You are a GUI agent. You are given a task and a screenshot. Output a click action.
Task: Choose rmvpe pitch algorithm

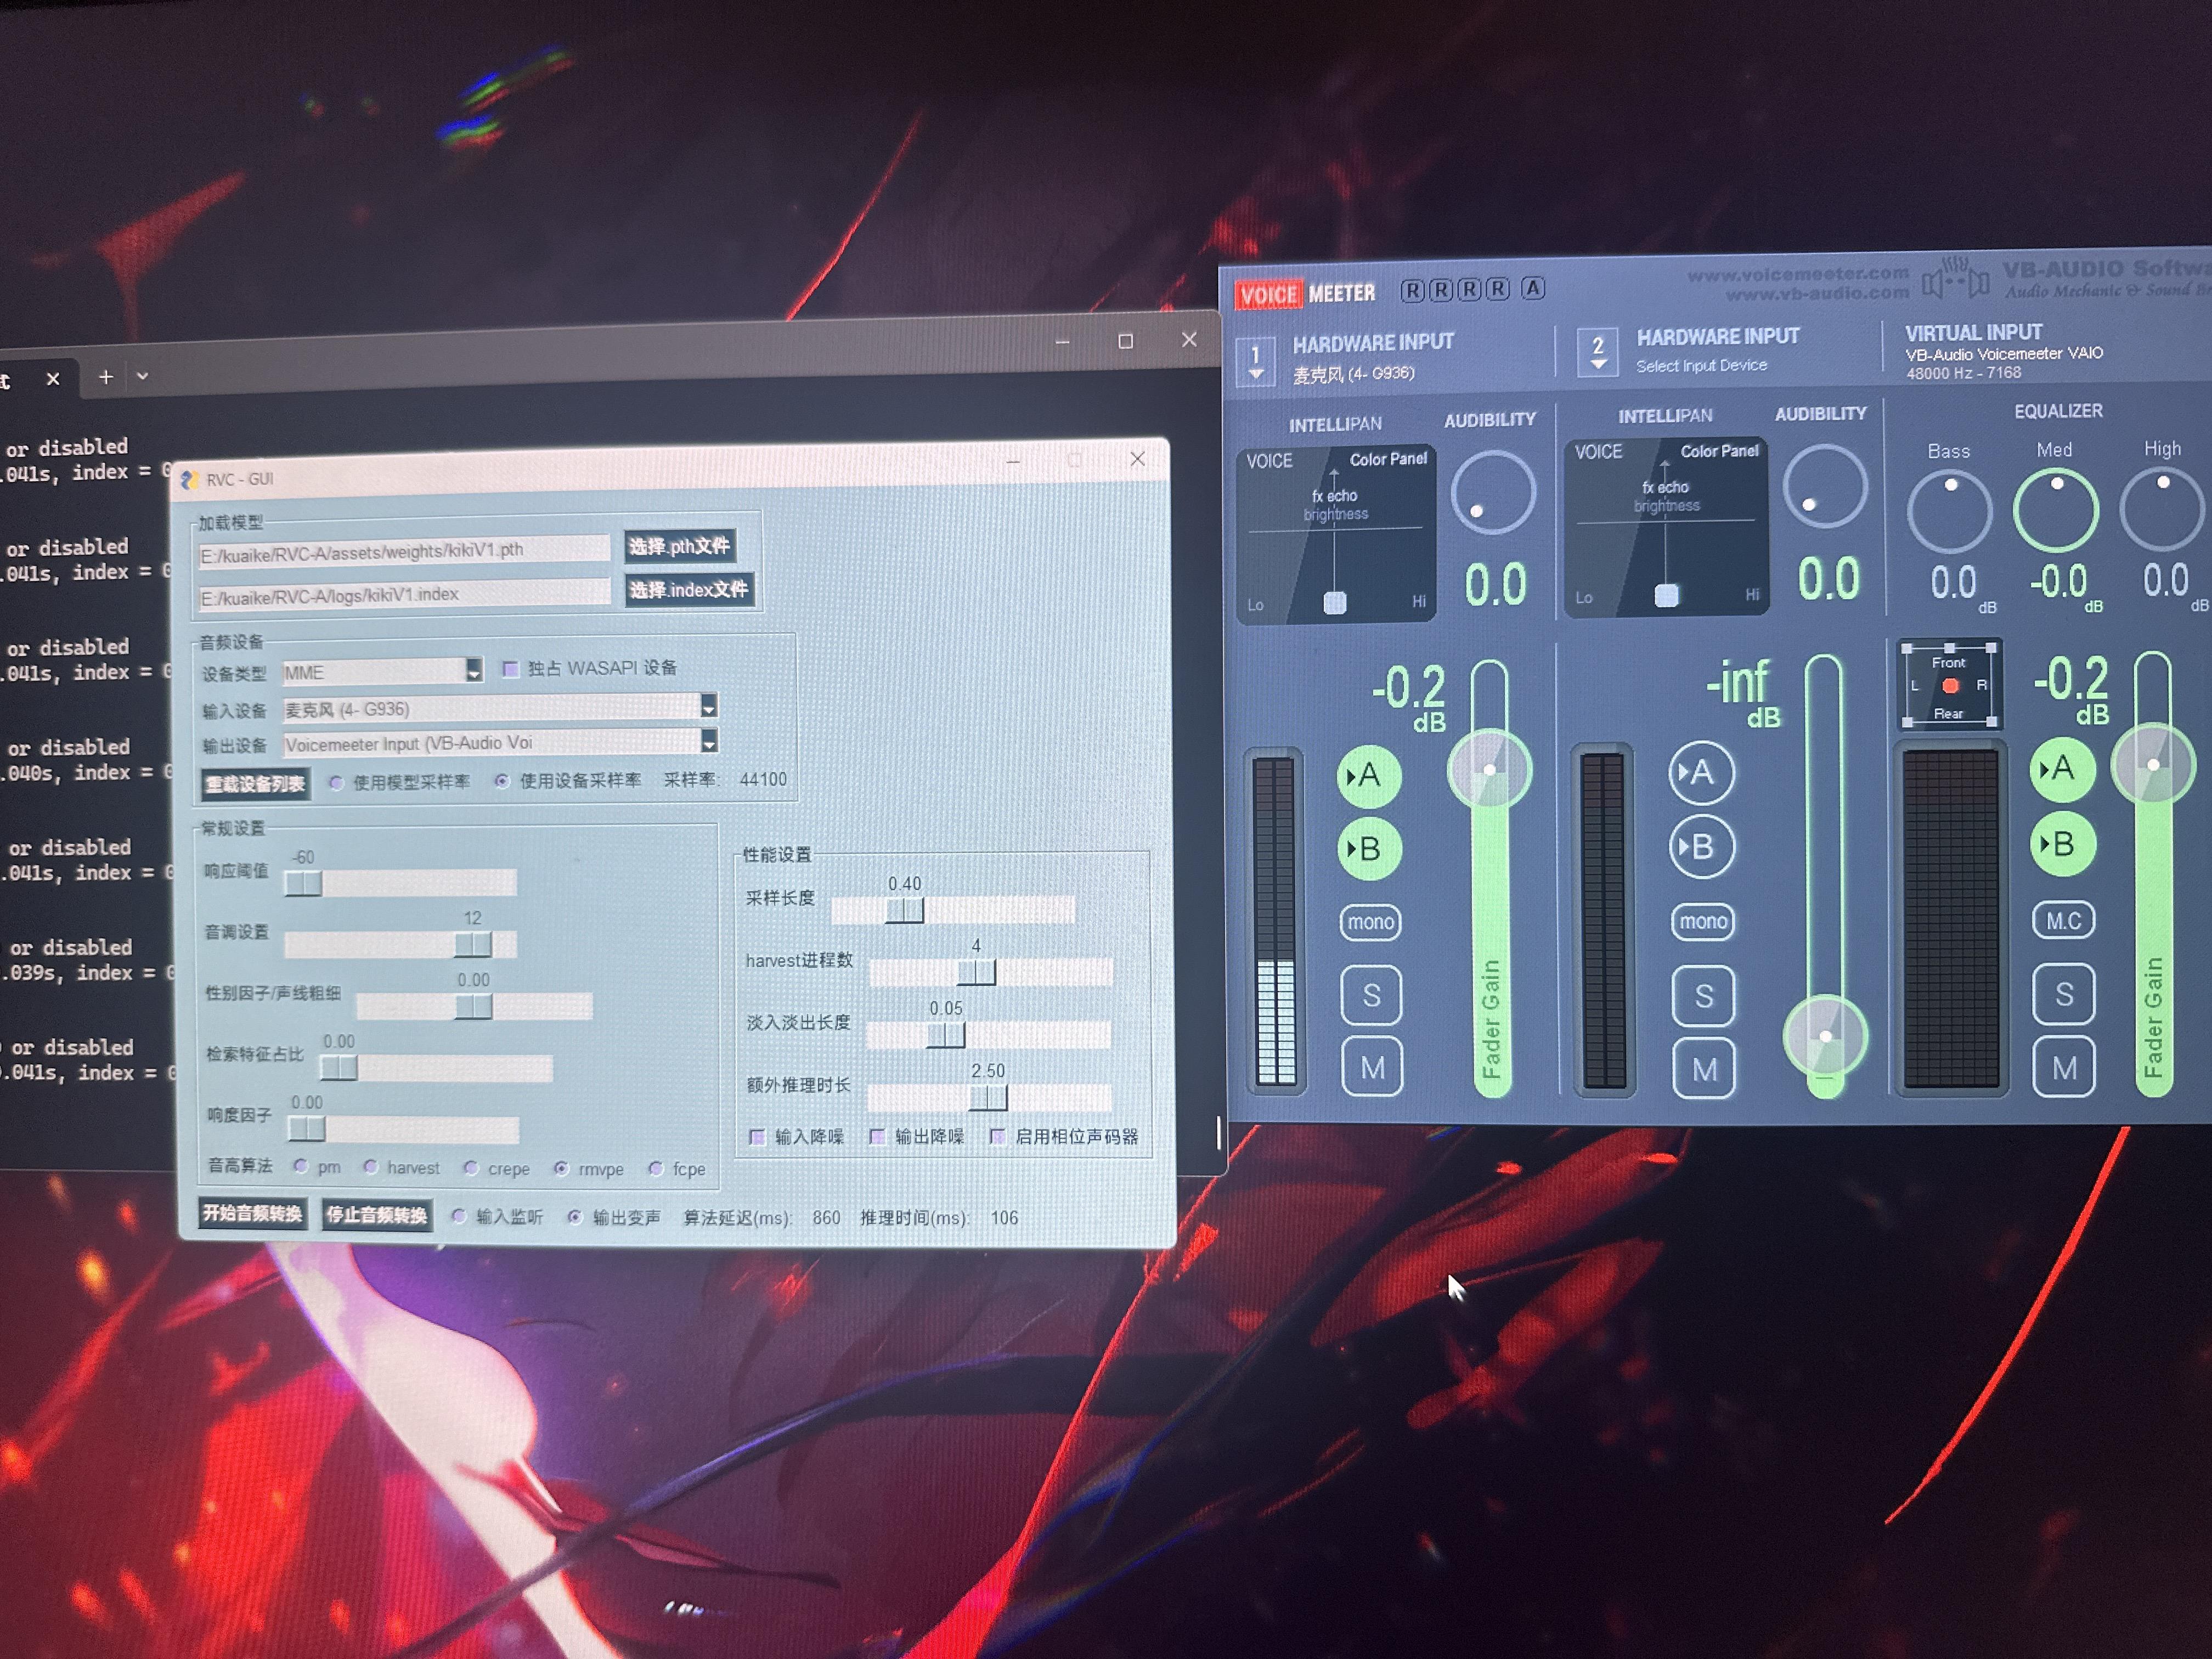click(x=562, y=1168)
